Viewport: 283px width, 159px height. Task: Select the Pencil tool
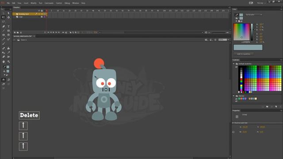pyautogui.click(x=4, y=39)
